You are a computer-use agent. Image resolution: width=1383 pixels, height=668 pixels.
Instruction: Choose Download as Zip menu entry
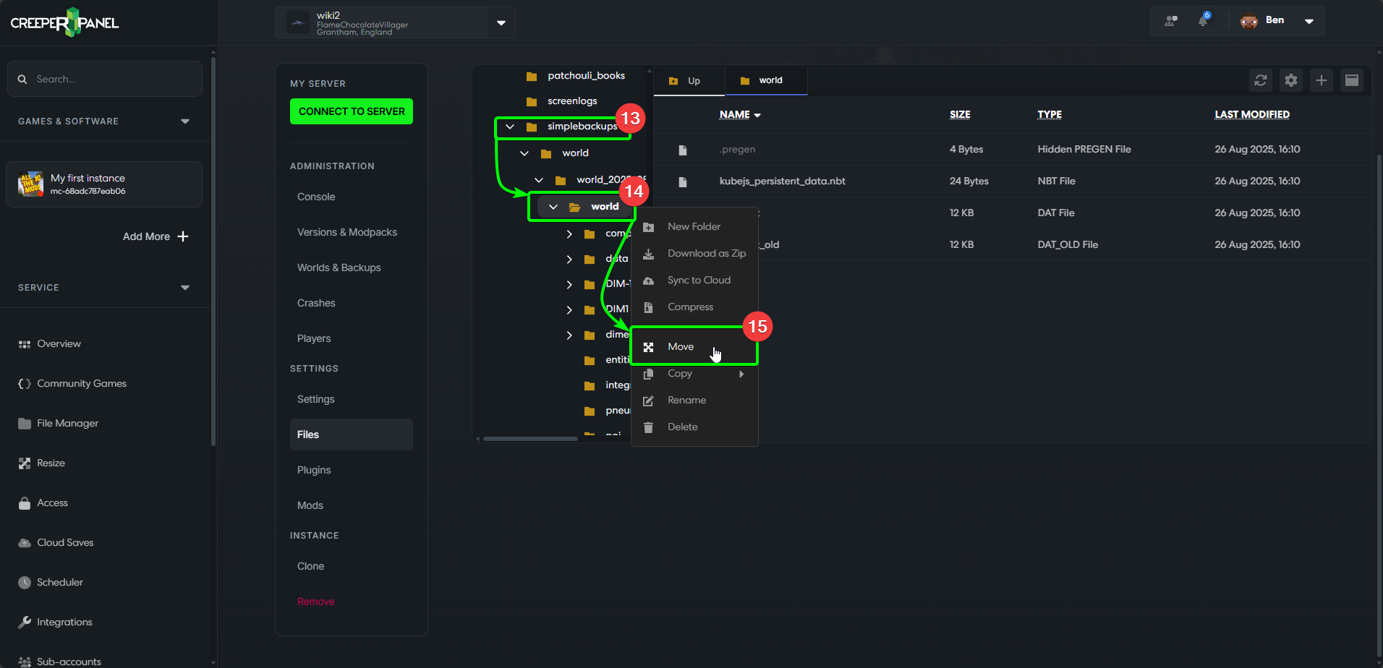pos(706,254)
